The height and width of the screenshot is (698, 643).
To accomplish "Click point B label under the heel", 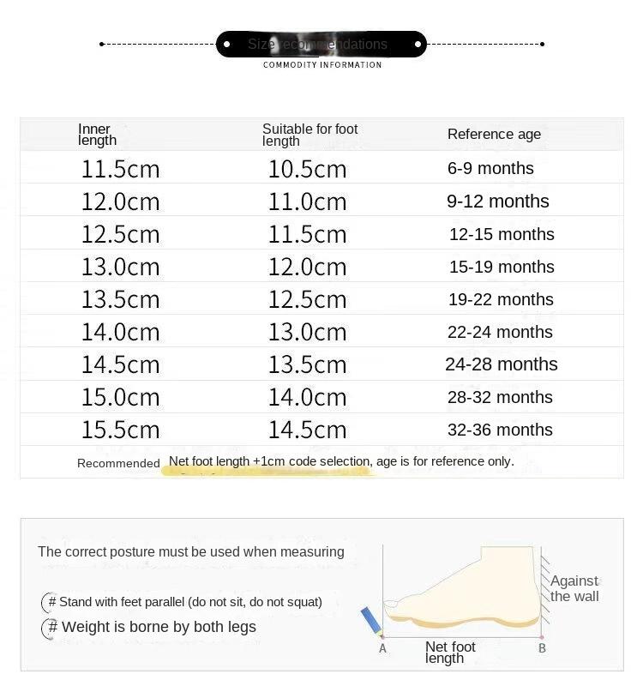I will [x=542, y=648].
